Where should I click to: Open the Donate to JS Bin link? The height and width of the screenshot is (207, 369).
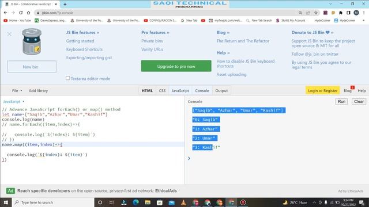[312, 32]
